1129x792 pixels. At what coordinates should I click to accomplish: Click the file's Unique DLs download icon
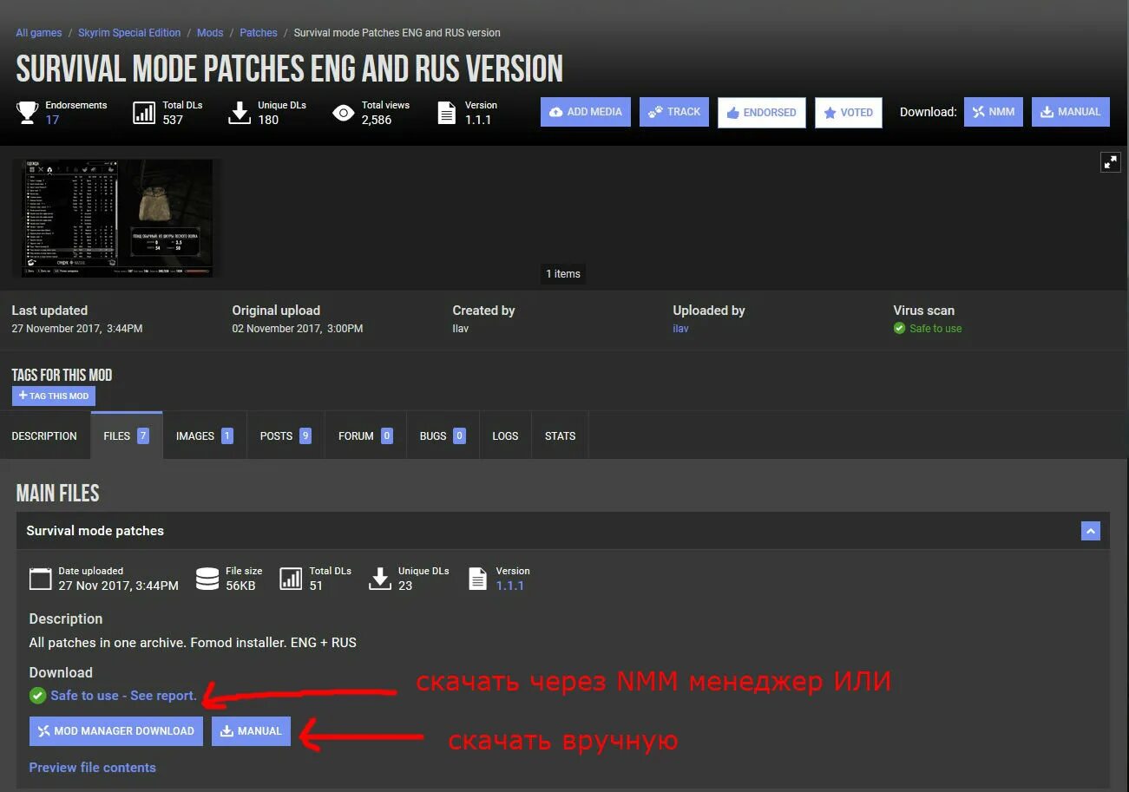(x=380, y=579)
